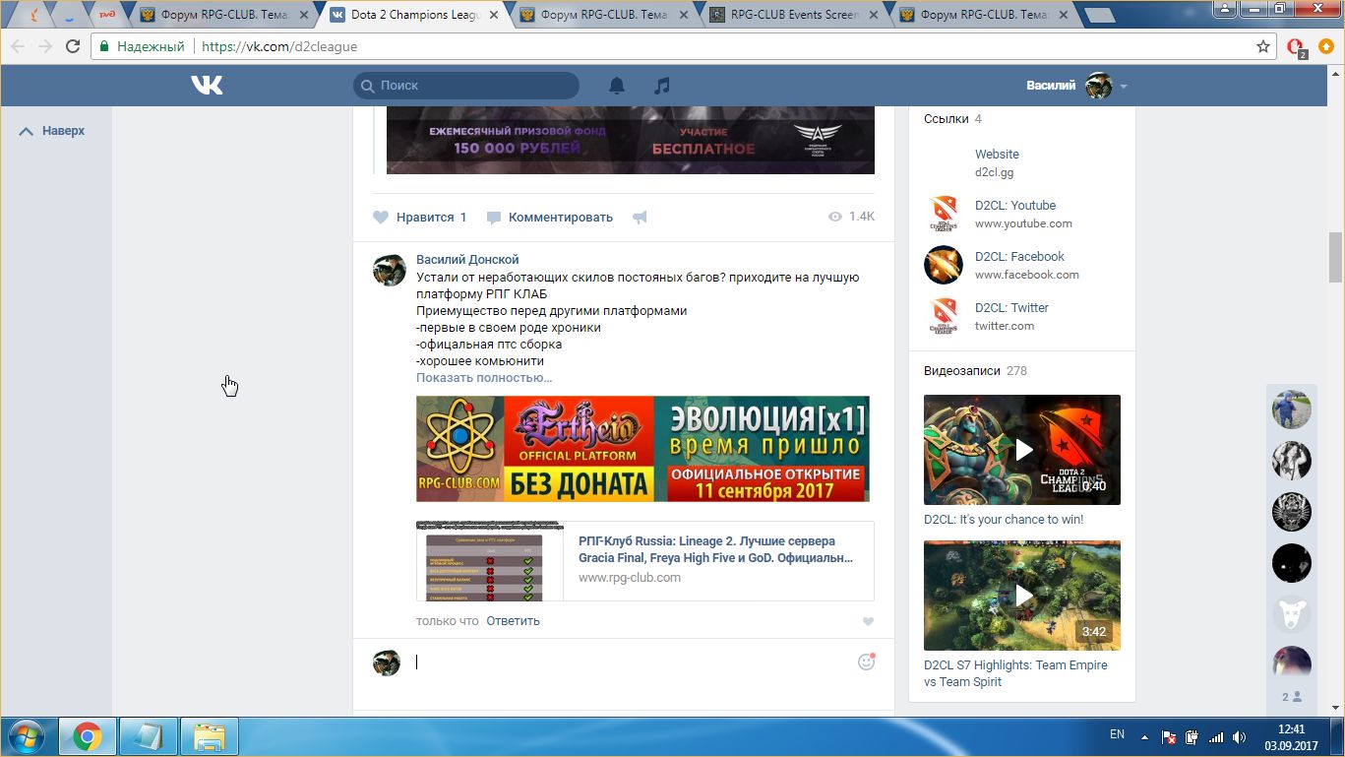Open the first pinned orange-icon tab
The width and height of the screenshot is (1345, 757).
(35, 15)
